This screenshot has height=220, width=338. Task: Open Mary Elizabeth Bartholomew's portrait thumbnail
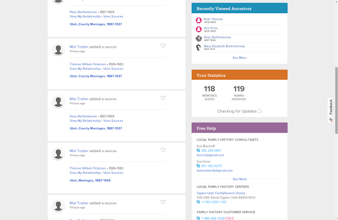coord(199,47)
